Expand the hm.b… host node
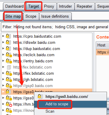 click(x=3, y=104)
